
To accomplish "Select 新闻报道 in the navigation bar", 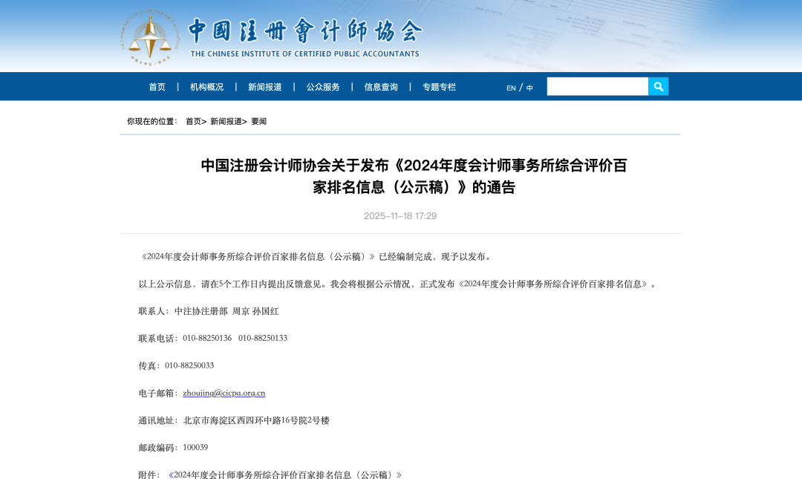I will [x=264, y=87].
